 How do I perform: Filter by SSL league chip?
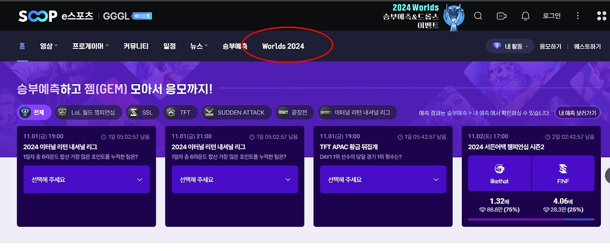click(142, 113)
